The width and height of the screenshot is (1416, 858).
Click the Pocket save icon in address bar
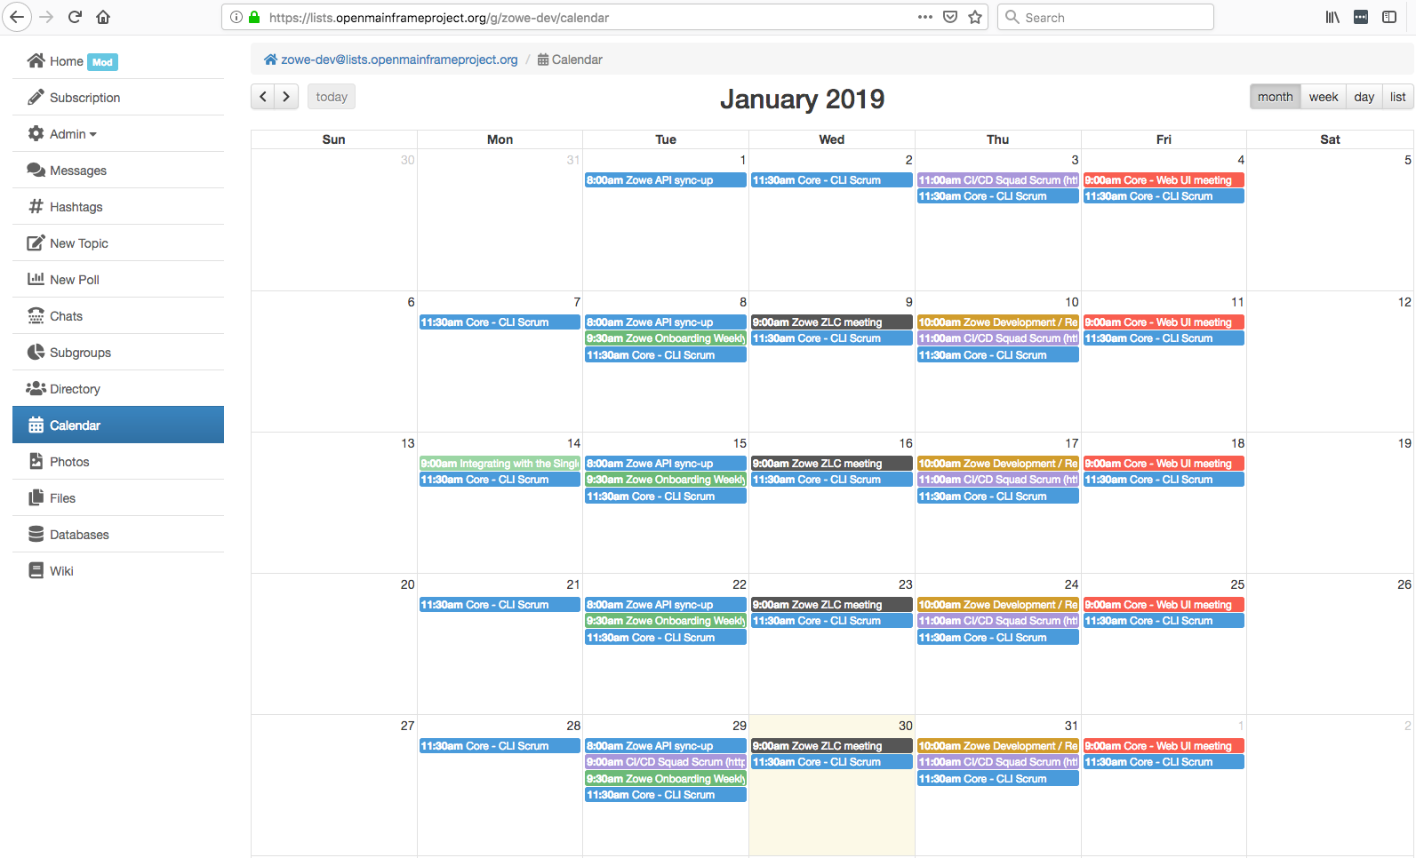pos(950,17)
